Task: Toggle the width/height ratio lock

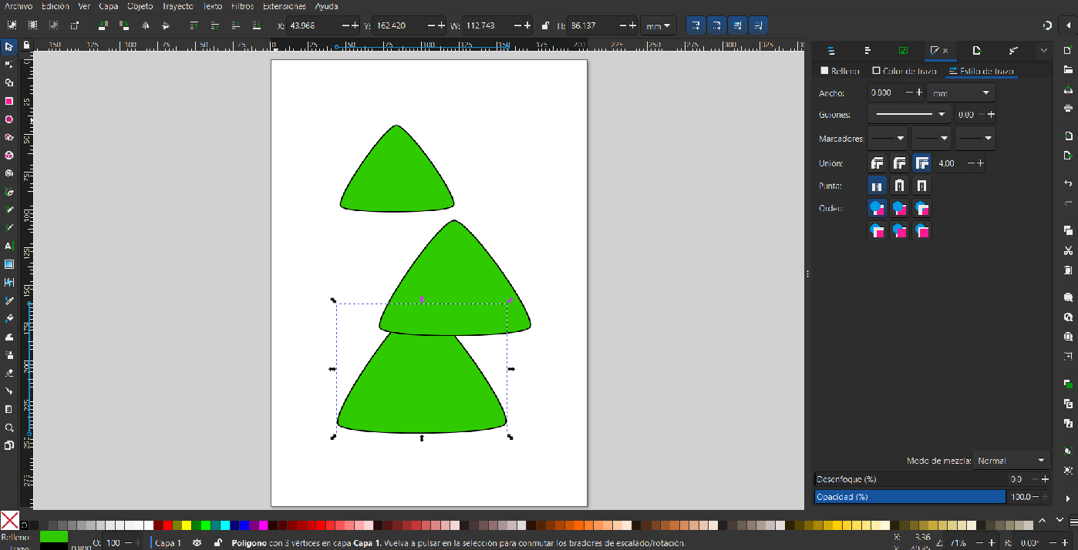Action: 545,25
